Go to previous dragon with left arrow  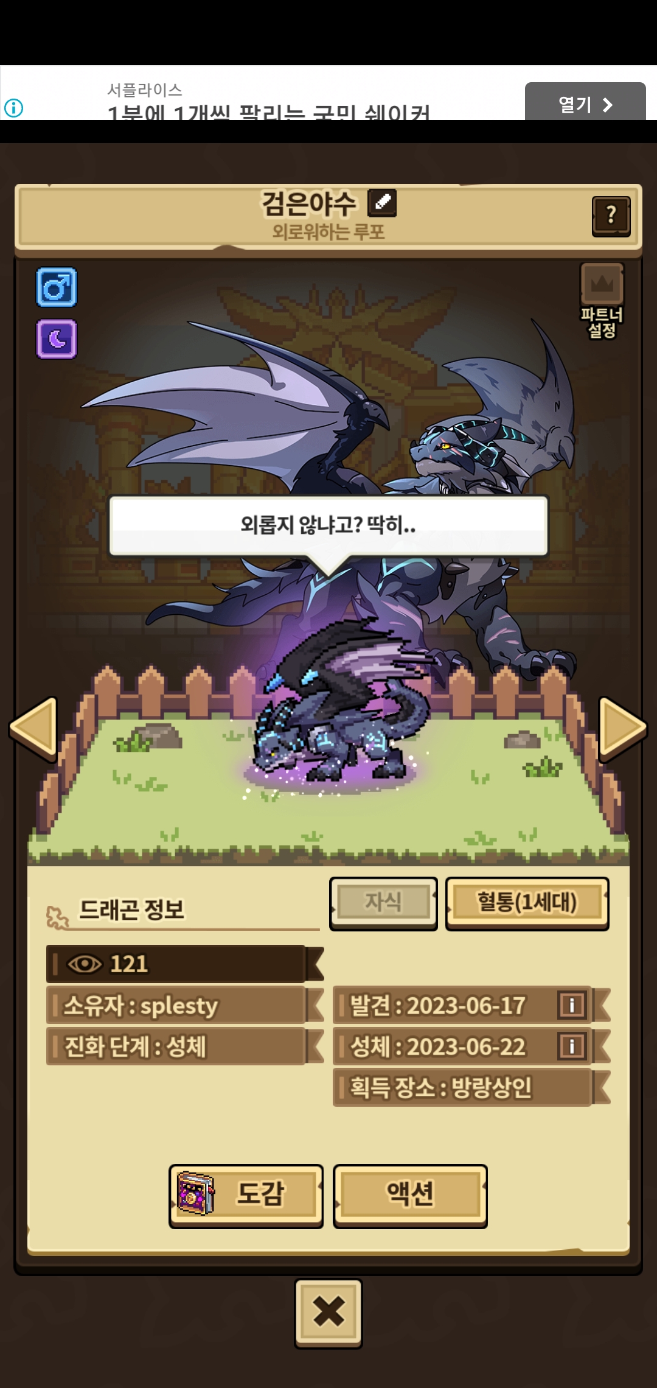(x=34, y=728)
